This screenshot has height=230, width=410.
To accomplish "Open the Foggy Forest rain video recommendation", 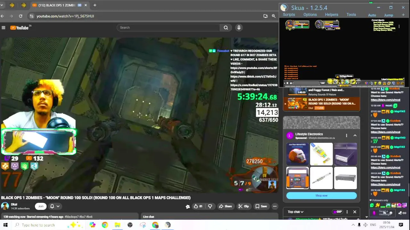I will (321, 92).
